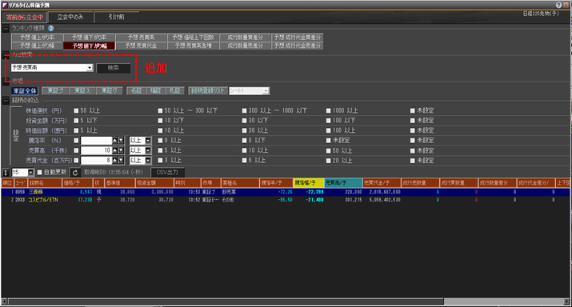Select 予想値下がり率 ranking
The image size is (572, 307).
[89, 38]
